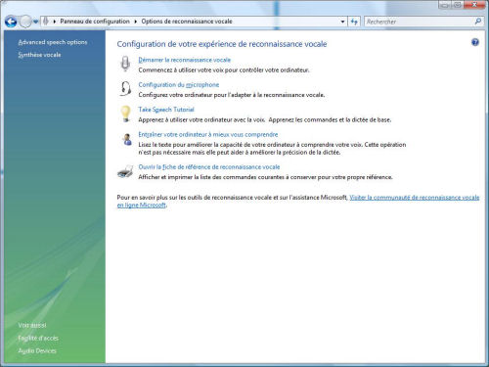Screen dimensions: 489x367
Task: Open Configuration du microphone link
Action: (x=179, y=85)
